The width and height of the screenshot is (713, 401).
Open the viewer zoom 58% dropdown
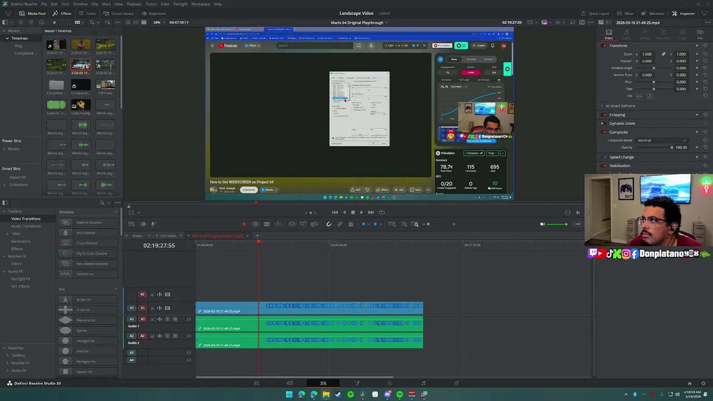coord(159,22)
